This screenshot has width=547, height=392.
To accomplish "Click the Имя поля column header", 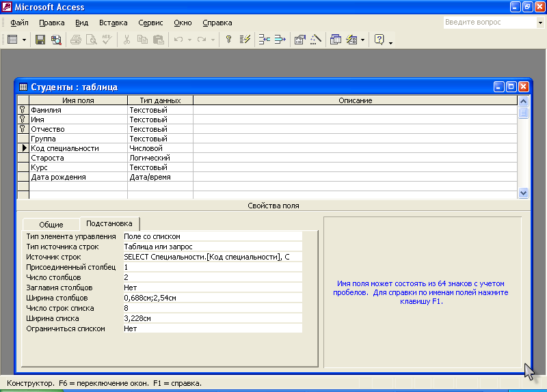I will (79, 100).
